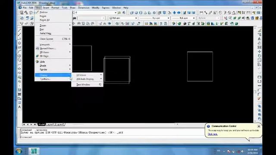Open the Dimension menu
This screenshot has height=155, width=276.
click(x=84, y=8)
